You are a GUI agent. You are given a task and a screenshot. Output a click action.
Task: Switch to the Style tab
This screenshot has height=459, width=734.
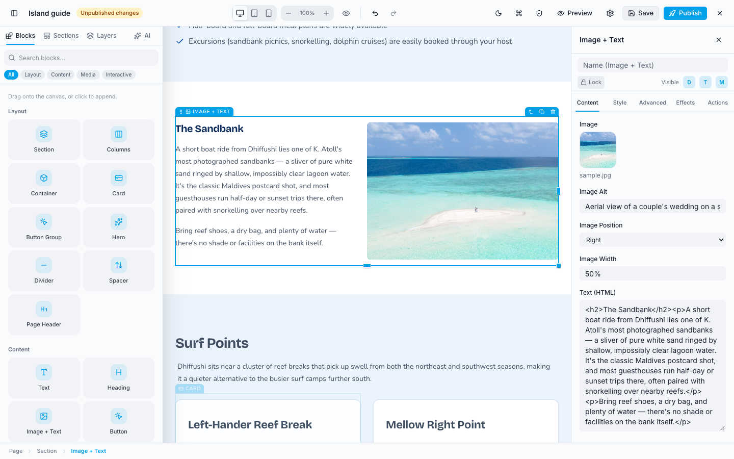[620, 103]
